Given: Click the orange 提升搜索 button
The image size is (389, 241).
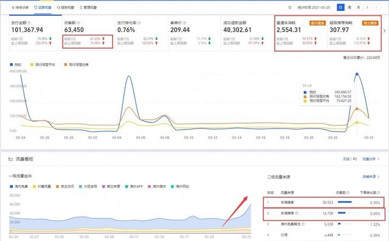Looking at the screenshot, I should (317, 23).
